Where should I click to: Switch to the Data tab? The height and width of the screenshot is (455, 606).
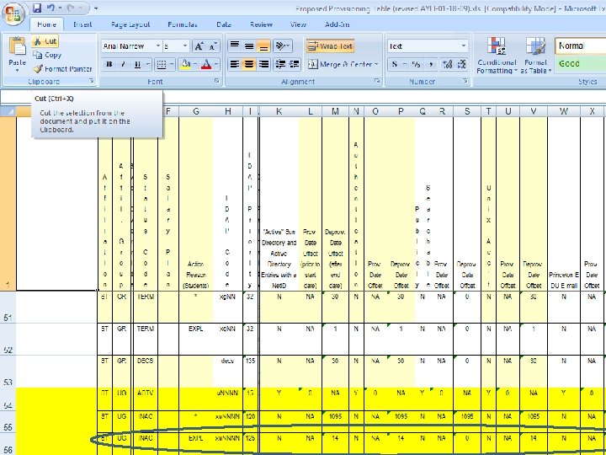[224, 24]
